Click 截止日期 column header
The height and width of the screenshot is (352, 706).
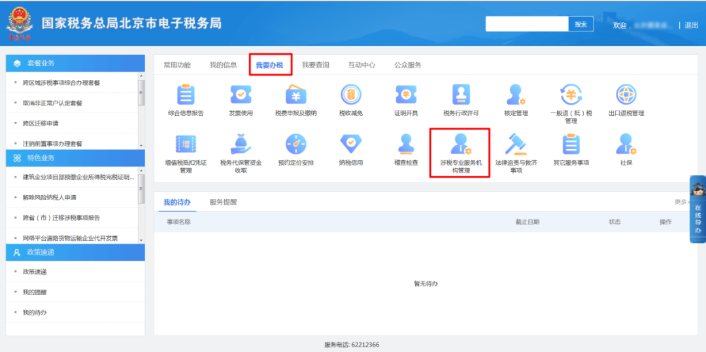coord(528,222)
